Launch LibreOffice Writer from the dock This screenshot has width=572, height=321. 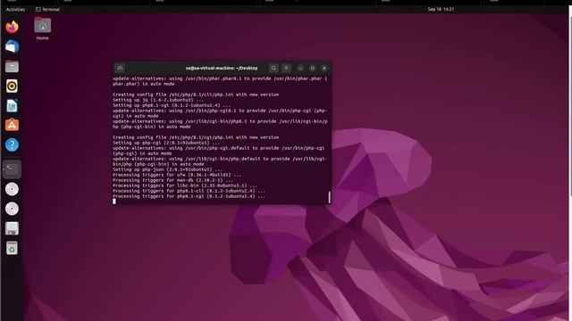click(x=12, y=106)
